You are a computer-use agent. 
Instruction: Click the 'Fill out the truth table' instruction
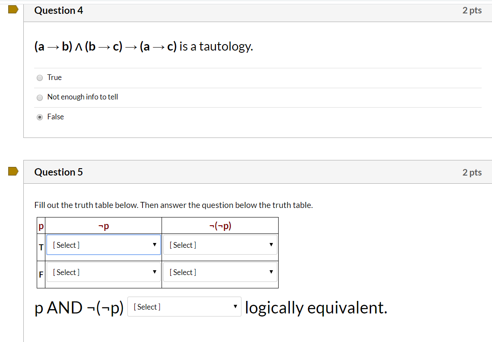click(174, 205)
